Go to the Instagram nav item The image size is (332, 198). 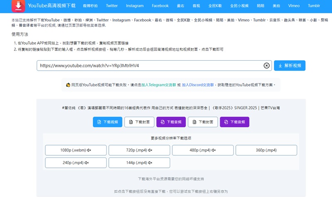pyautogui.click(x=134, y=6)
